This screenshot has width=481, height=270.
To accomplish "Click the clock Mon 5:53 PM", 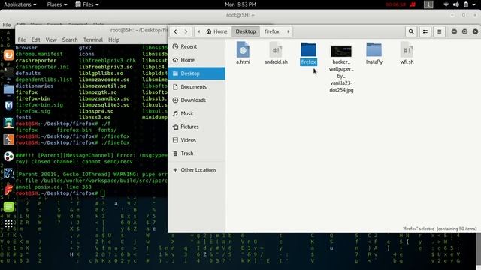I will 240,4.
